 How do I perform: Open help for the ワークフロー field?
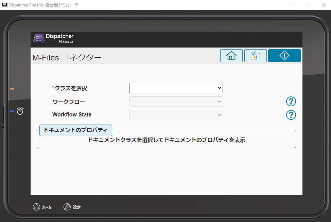[x=291, y=101]
